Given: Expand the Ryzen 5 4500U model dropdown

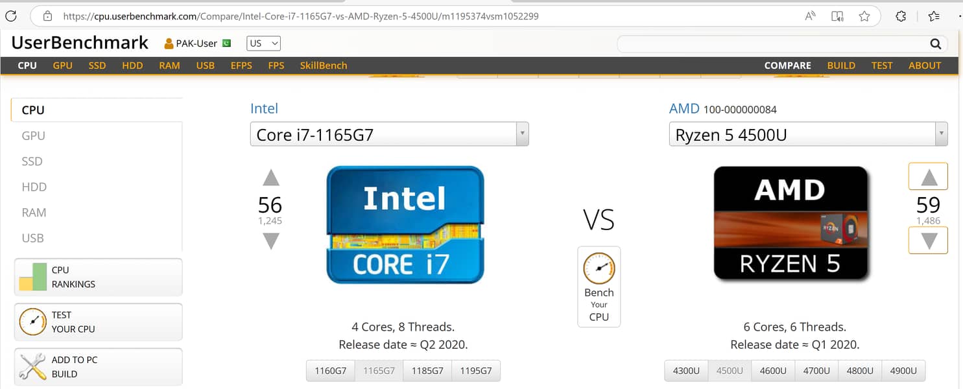Looking at the screenshot, I should [940, 134].
